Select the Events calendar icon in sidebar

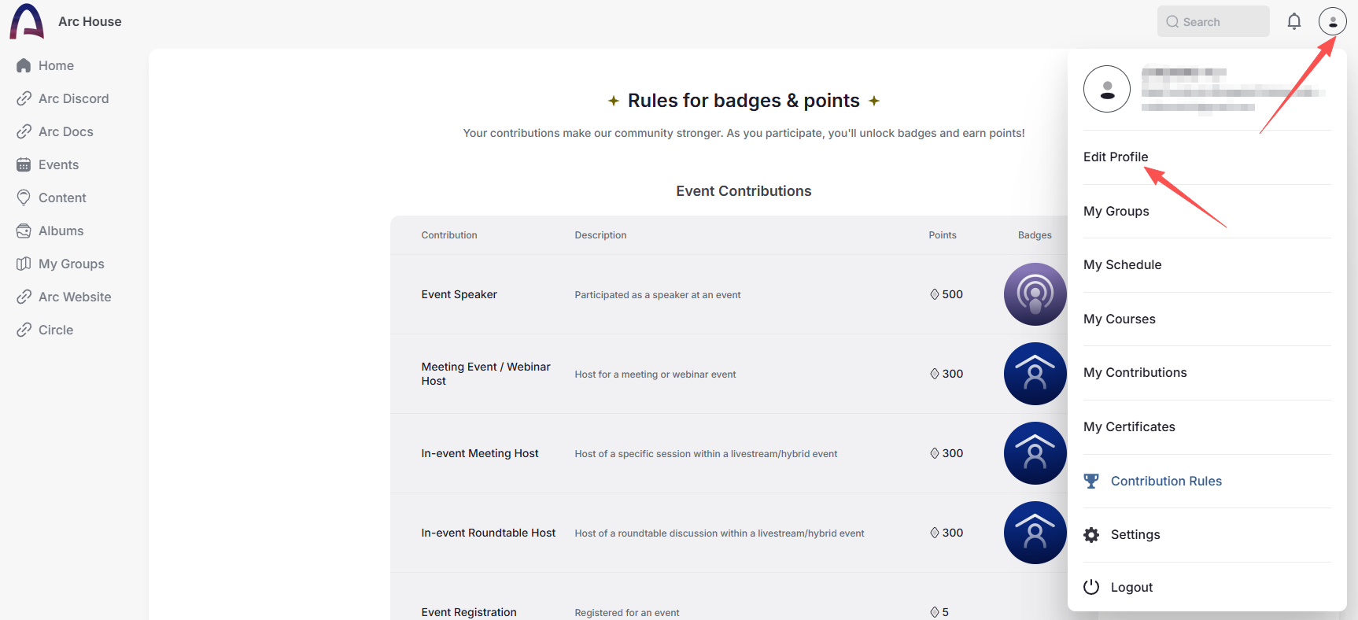tap(24, 164)
